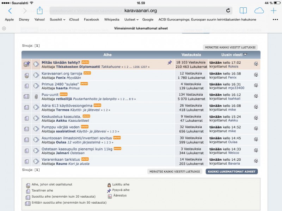This screenshot has height=211, width=282.
Task: Tap Safari back arrow button
Action: (10, 11)
